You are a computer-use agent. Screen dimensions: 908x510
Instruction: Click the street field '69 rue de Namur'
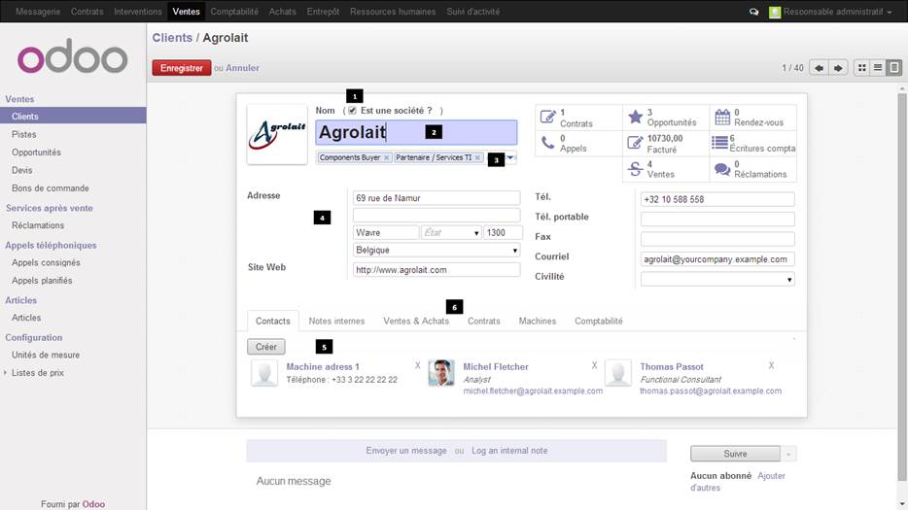coord(437,198)
